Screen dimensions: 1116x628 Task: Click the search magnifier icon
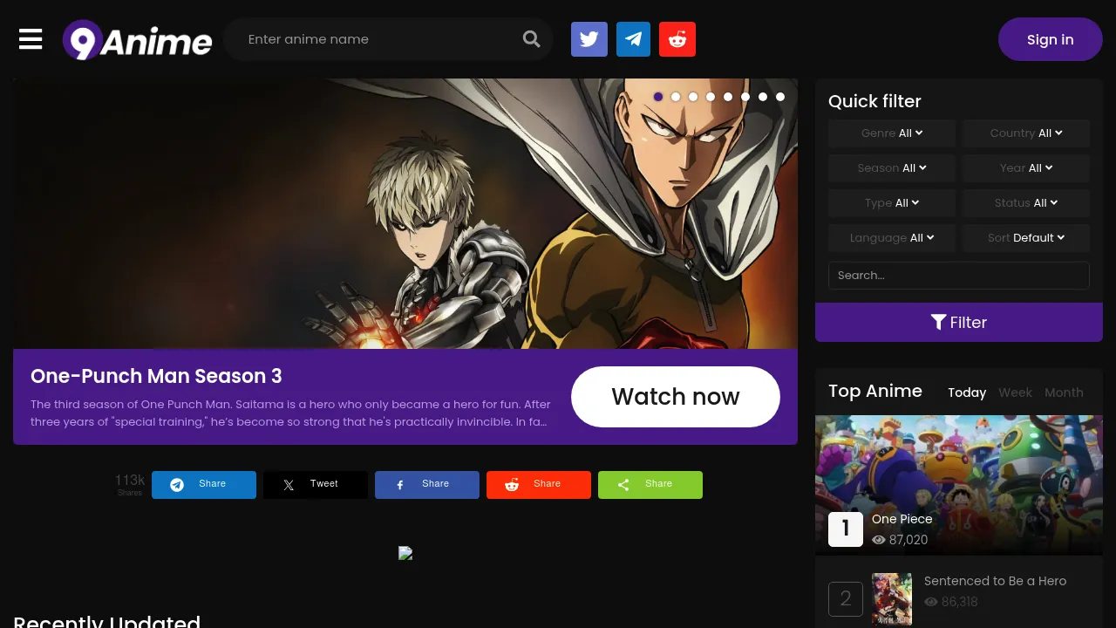[x=531, y=39]
